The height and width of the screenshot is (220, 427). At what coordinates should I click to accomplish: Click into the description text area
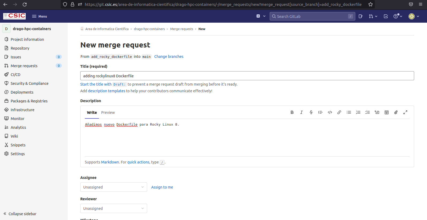click(x=247, y=137)
